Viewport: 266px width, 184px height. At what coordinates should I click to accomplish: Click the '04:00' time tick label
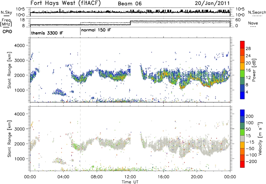pos(64,177)
